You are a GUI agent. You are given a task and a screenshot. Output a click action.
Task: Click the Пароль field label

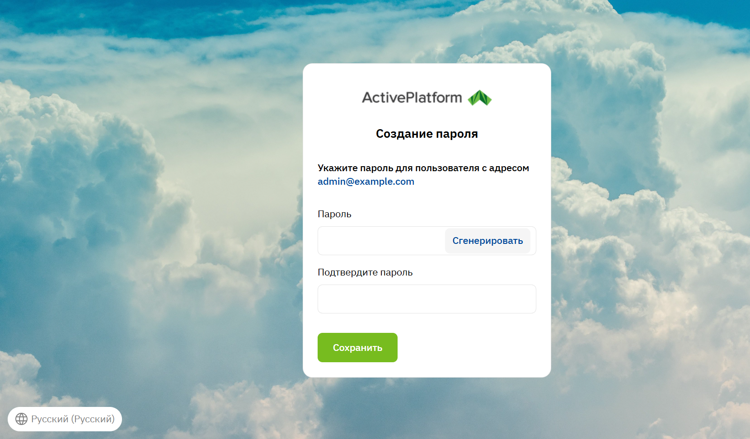coord(334,214)
